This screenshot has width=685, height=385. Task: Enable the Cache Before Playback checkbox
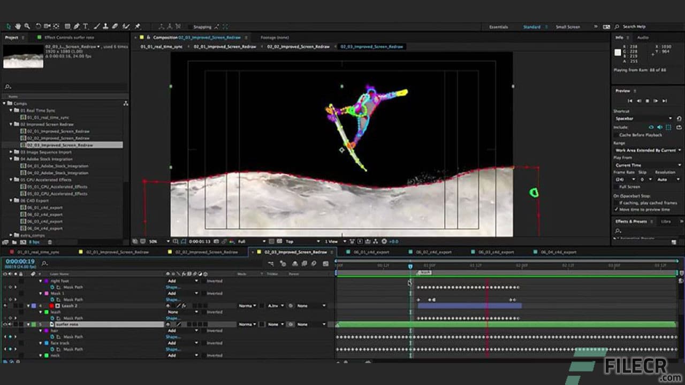pos(615,135)
